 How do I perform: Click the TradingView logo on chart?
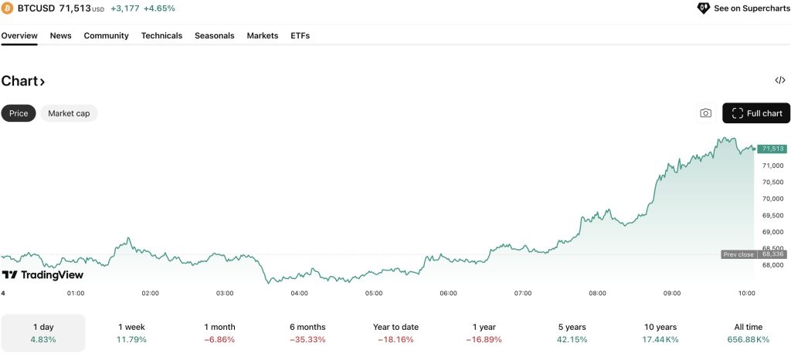[x=42, y=274]
